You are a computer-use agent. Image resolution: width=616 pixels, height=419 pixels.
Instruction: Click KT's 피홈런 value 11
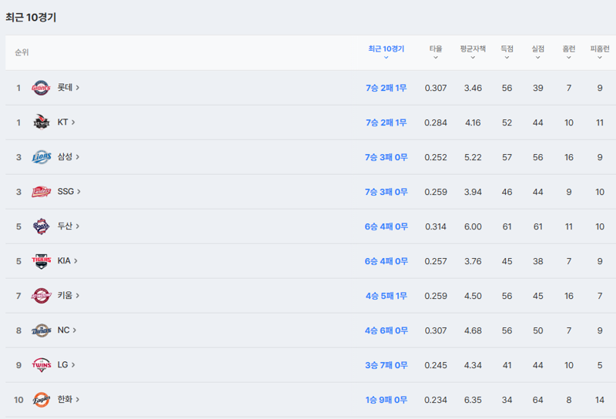(x=600, y=122)
